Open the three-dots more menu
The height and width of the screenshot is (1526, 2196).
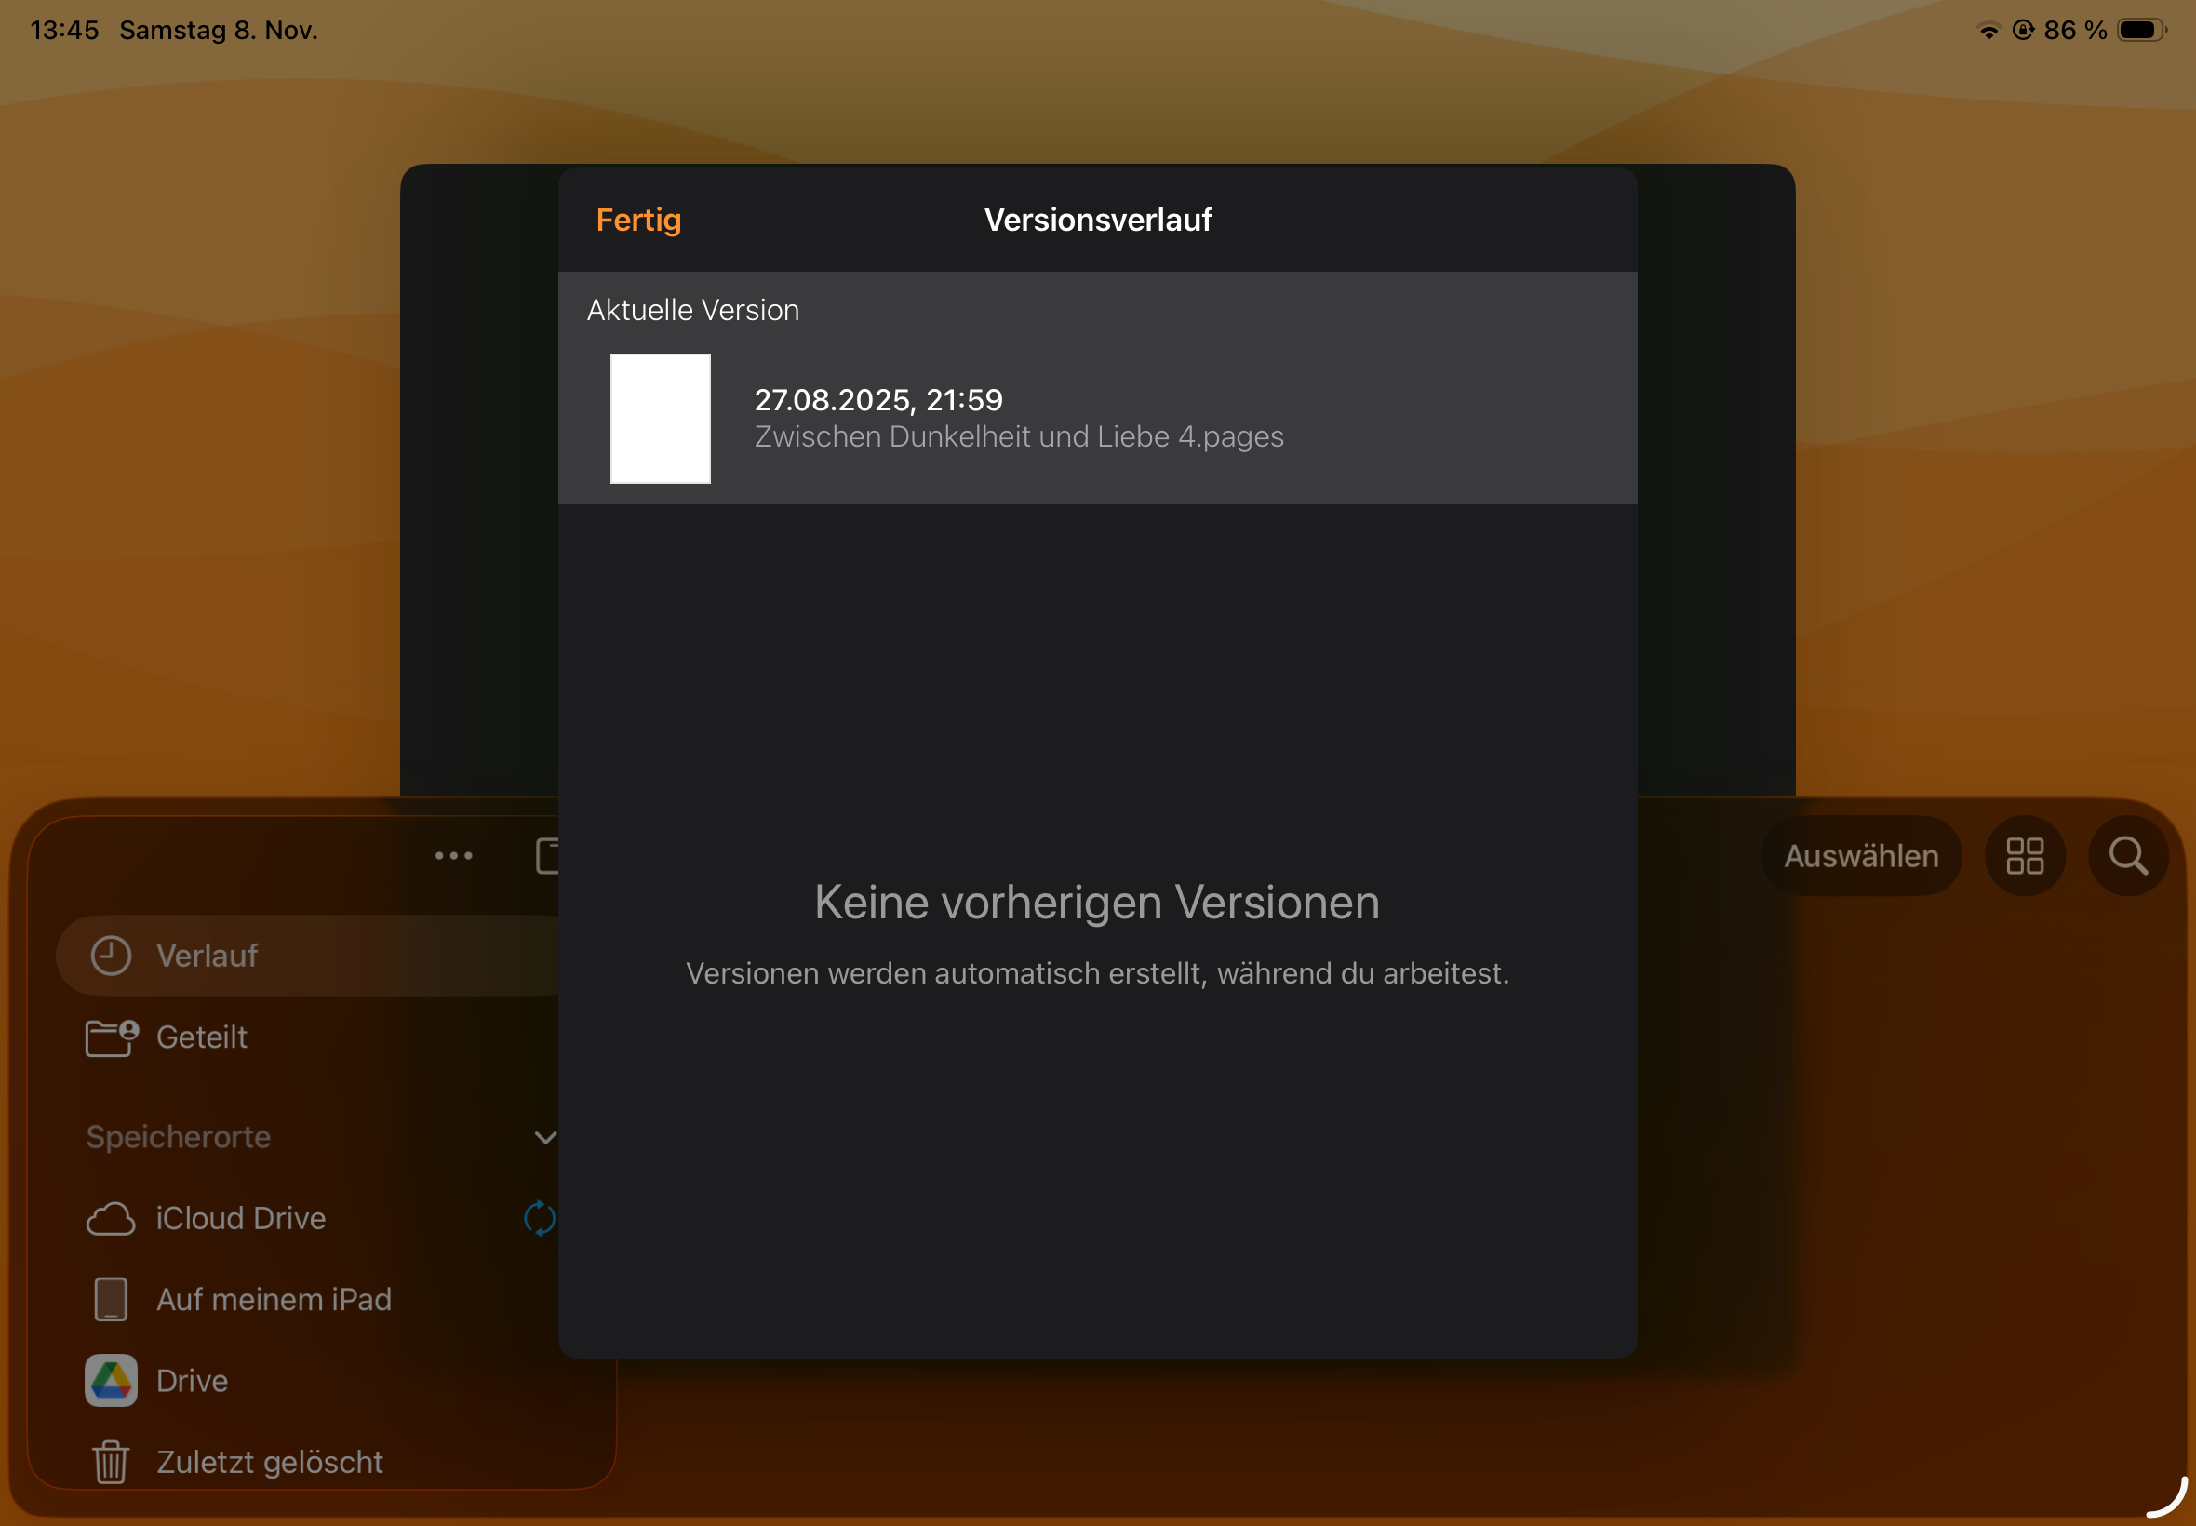coord(453,856)
